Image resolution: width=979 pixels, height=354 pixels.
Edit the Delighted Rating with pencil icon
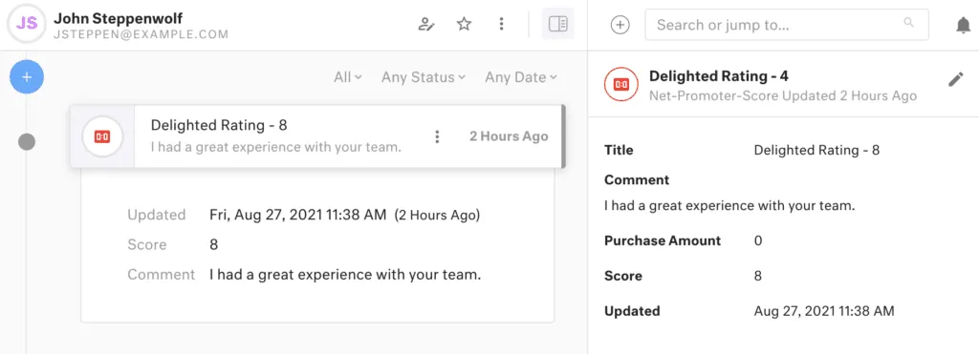[956, 79]
